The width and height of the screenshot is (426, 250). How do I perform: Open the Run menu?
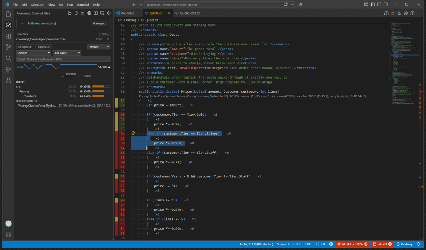tap(70, 5)
